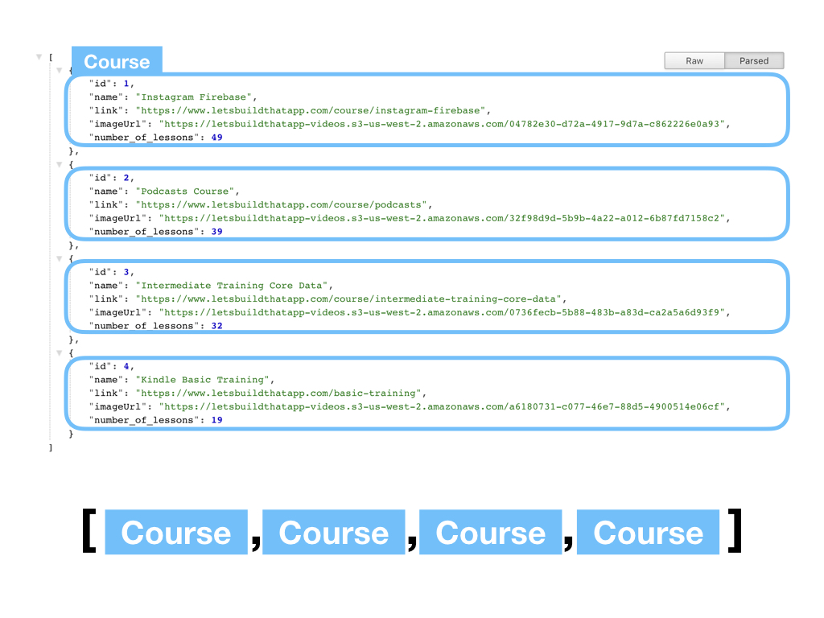Image resolution: width=824 pixels, height=618 pixels.
Task: Click number_of_lessons value 39
Action: click(217, 232)
